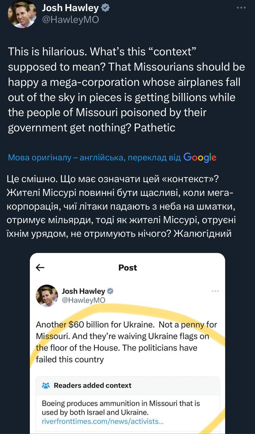Image resolution: width=255 pixels, height=434 pixels.
Task: Click the verified badge beside the main author name
Action: tap(106, 8)
